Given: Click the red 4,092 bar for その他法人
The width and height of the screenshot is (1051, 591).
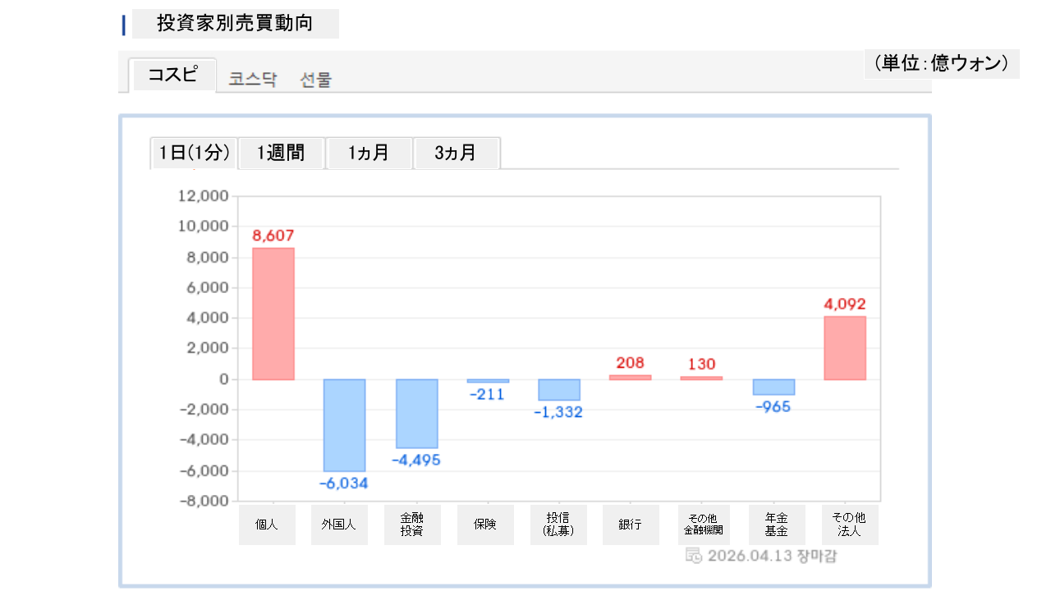Looking at the screenshot, I should (x=845, y=348).
